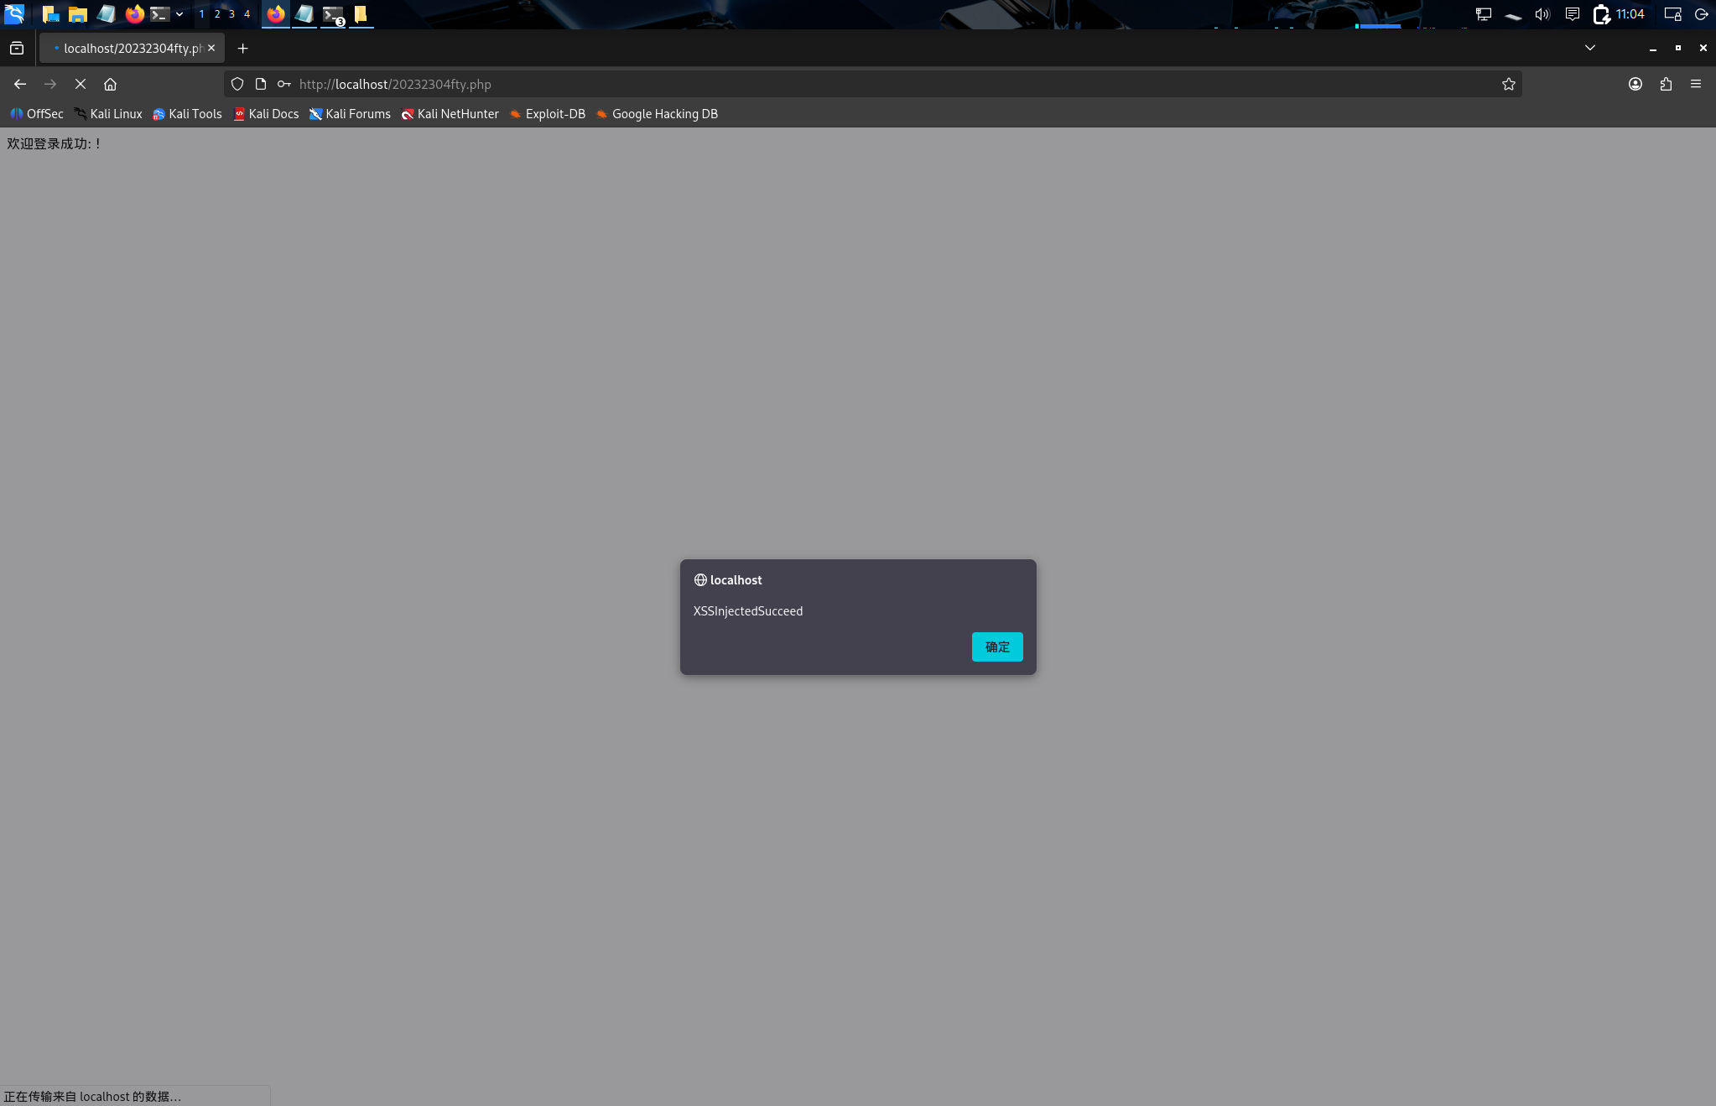Click the battery status icon in the tray

(x=1603, y=13)
